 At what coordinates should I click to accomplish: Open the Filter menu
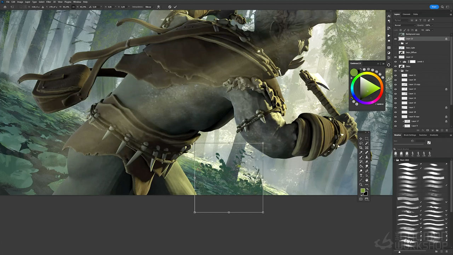coord(48,2)
